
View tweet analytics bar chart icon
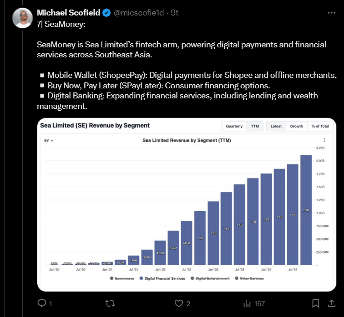tap(248, 303)
